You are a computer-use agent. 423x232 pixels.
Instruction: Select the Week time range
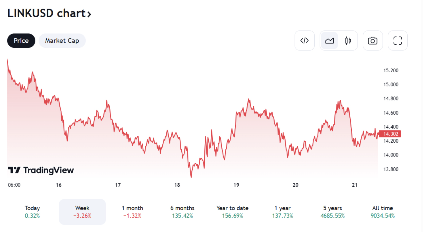pyautogui.click(x=82, y=212)
